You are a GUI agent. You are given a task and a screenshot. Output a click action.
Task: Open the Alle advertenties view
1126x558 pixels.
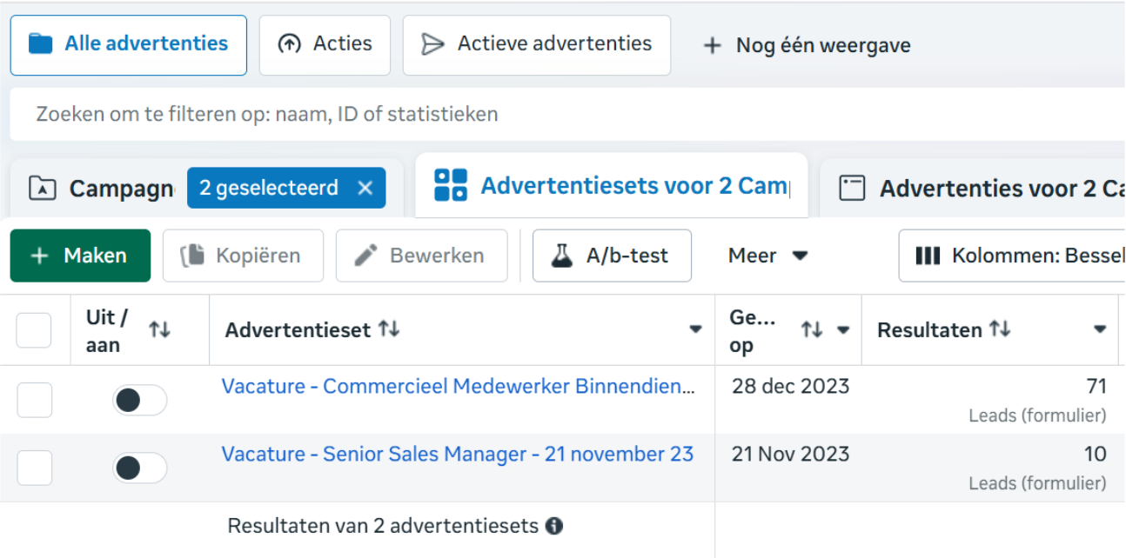tap(129, 44)
